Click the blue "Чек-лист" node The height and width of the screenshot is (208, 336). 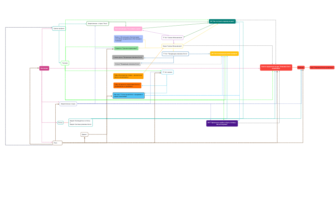(129, 95)
